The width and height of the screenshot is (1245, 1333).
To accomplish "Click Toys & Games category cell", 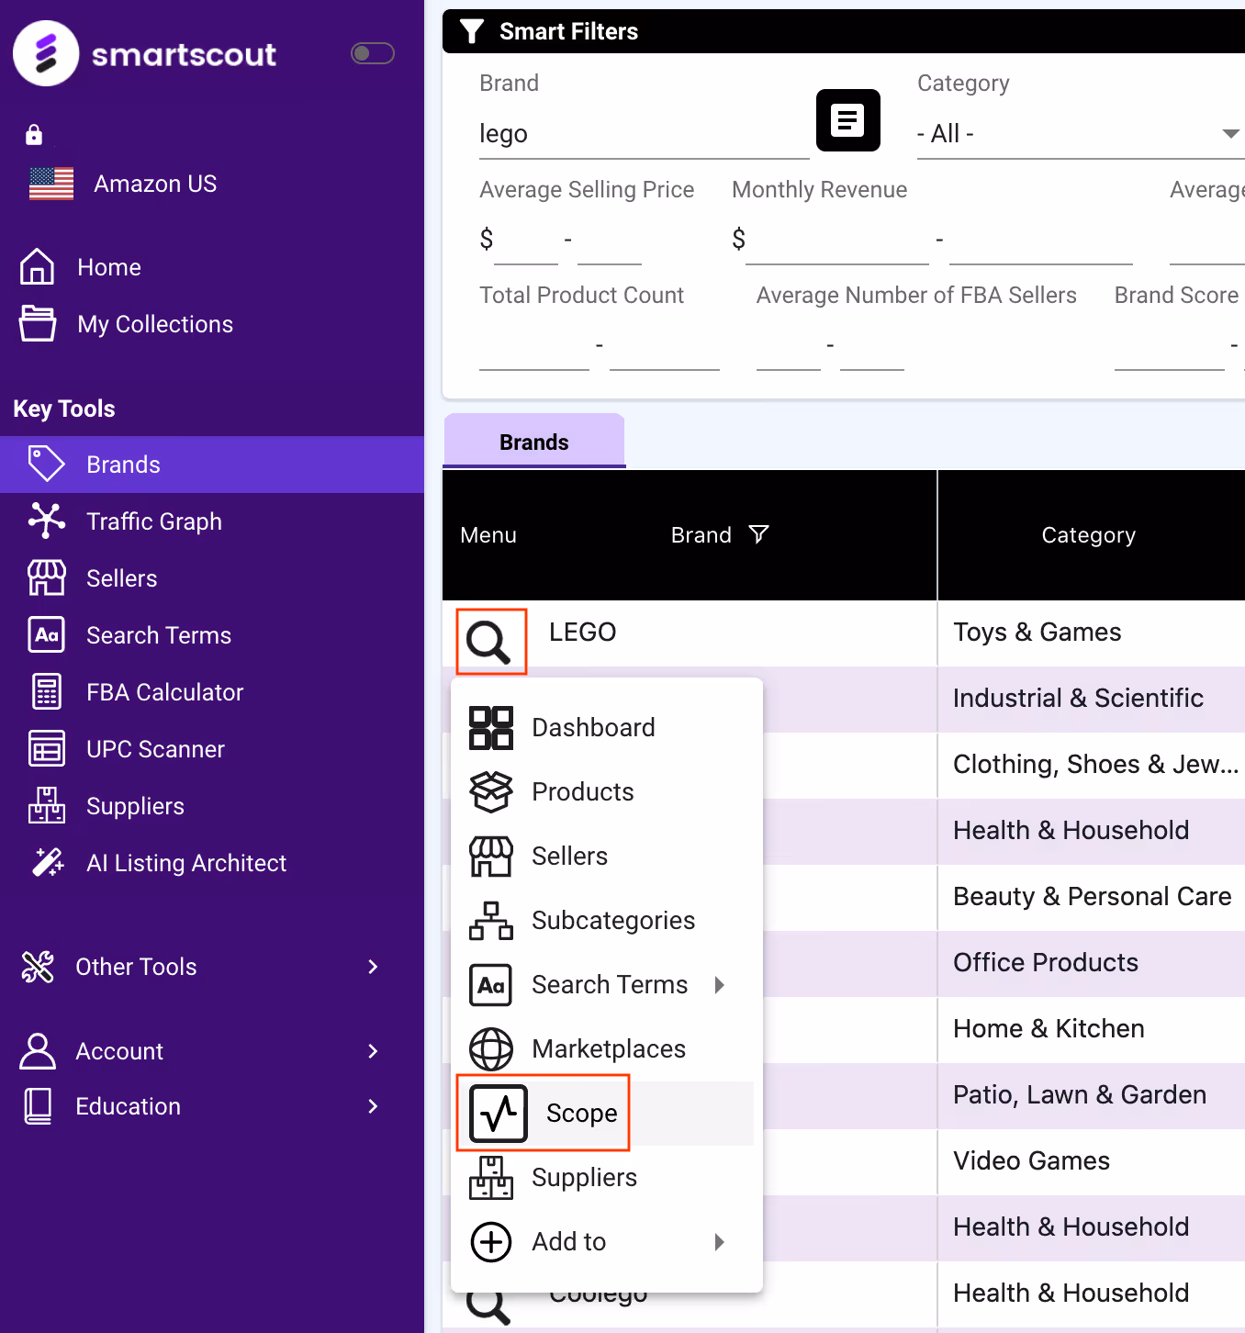I will tap(1091, 633).
